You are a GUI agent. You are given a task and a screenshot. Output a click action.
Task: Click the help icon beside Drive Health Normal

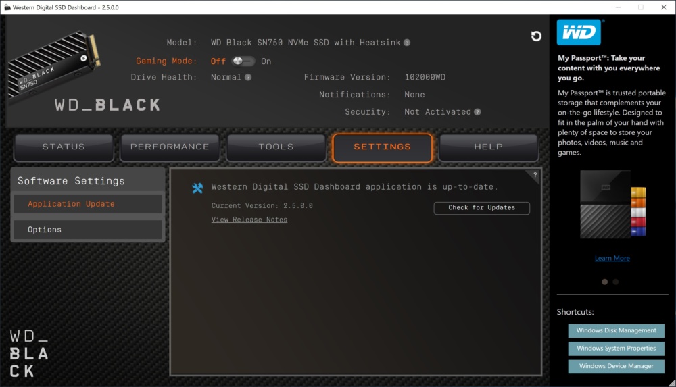pyautogui.click(x=248, y=77)
